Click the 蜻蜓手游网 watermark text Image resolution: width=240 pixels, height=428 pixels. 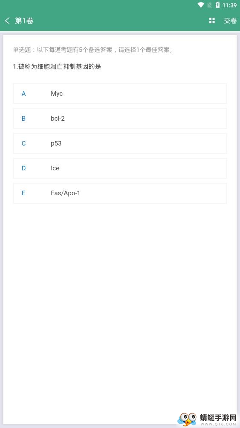click(x=218, y=418)
